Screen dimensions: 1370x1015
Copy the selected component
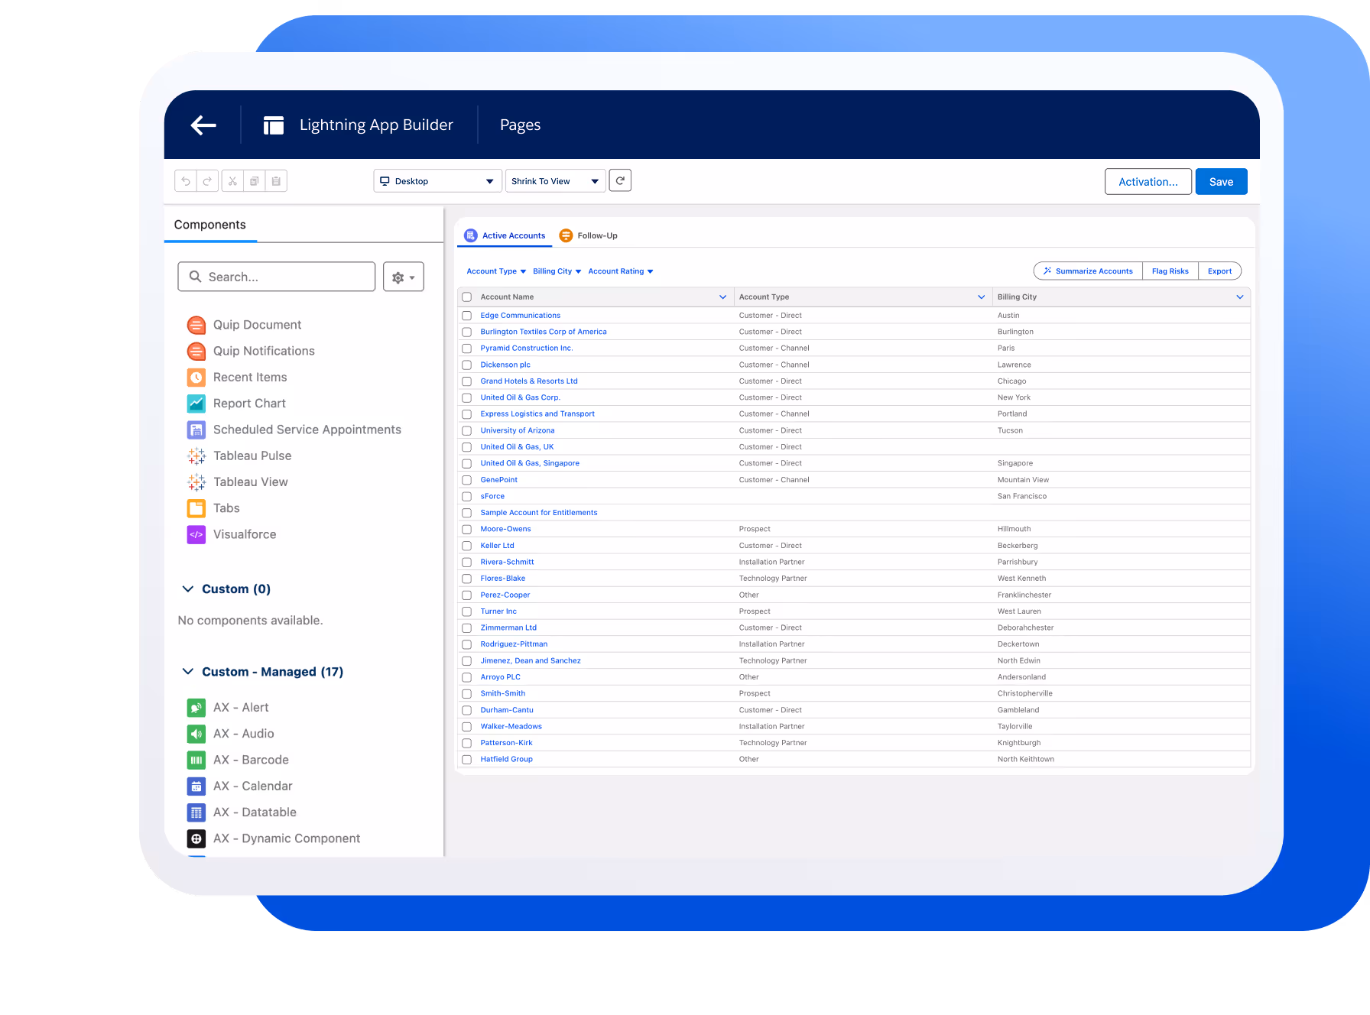pyautogui.click(x=255, y=181)
